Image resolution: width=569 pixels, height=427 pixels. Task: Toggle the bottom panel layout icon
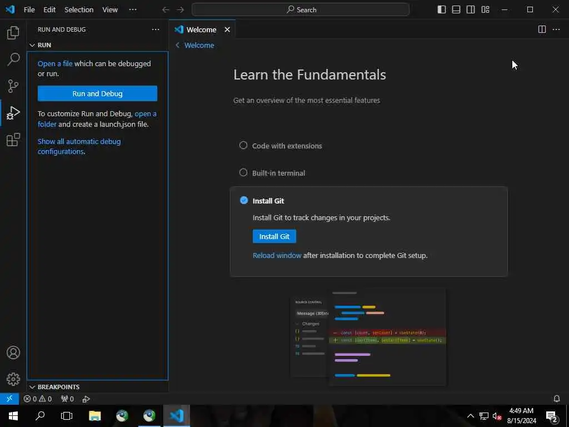coord(456,9)
